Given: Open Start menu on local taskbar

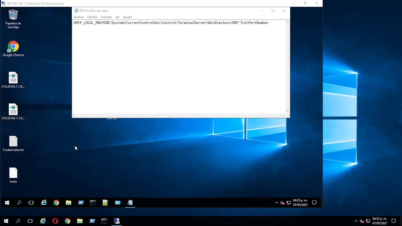Looking at the screenshot, I should (x=6, y=221).
